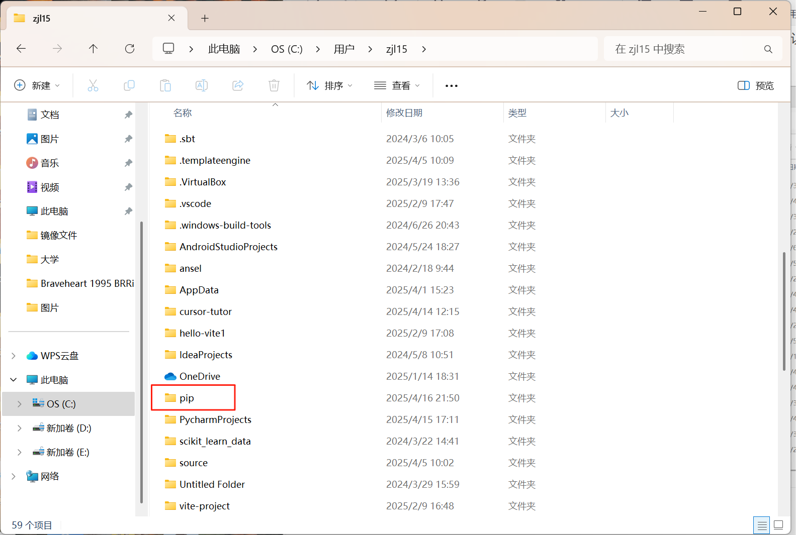
Task: Expand the OS (C:) tree node
Action: coord(20,404)
